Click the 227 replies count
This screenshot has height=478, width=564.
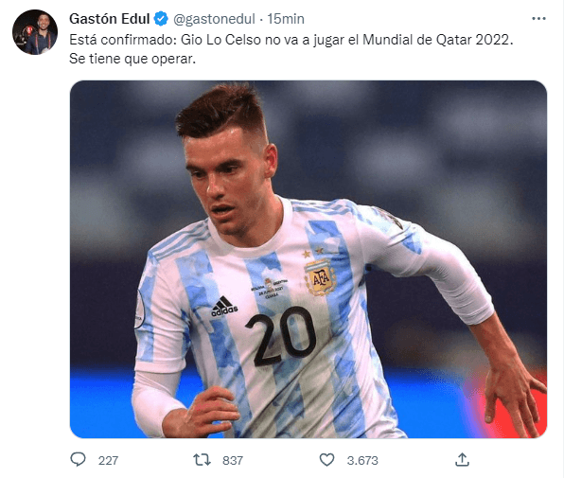(x=108, y=460)
